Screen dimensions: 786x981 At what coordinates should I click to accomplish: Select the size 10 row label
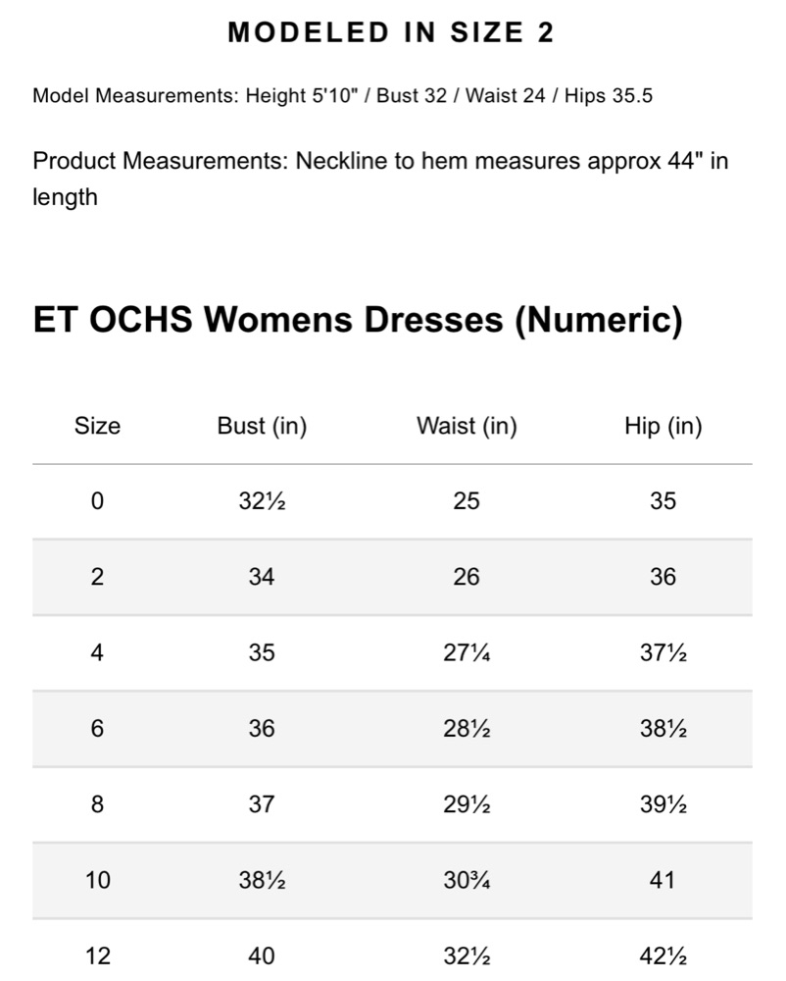[97, 880]
